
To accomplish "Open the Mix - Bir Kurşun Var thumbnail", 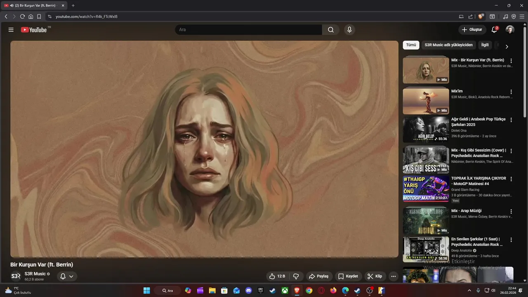I will pos(426,70).
